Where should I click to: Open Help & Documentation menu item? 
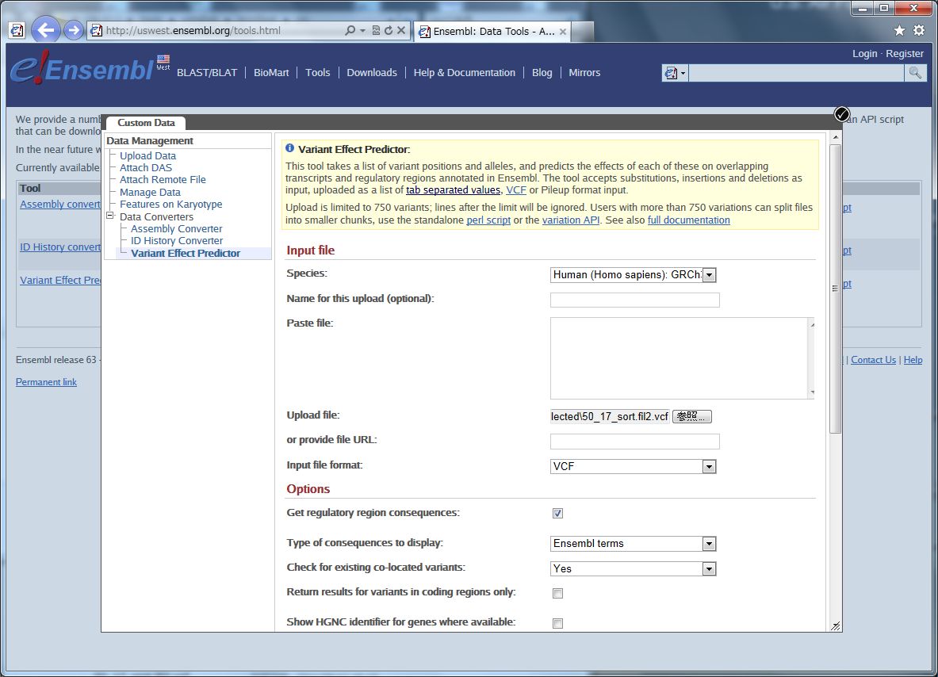click(464, 73)
